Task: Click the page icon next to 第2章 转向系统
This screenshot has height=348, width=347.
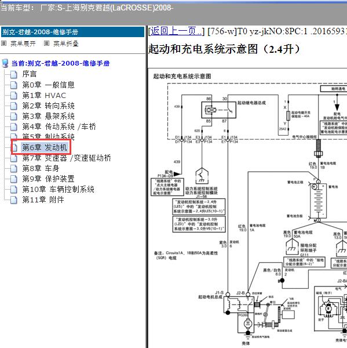Action: pyautogui.click(x=14, y=106)
